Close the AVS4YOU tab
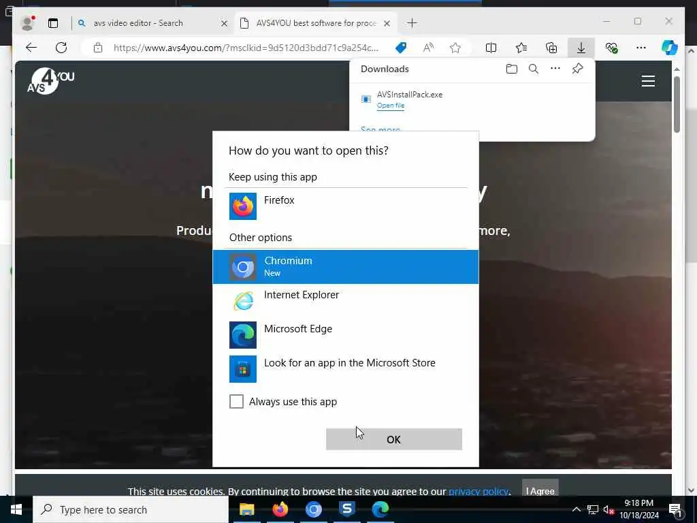The height and width of the screenshot is (523, 697). point(387,23)
